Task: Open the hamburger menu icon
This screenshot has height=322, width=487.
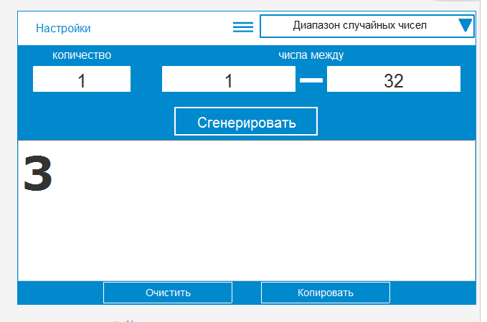Action: point(243,27)
